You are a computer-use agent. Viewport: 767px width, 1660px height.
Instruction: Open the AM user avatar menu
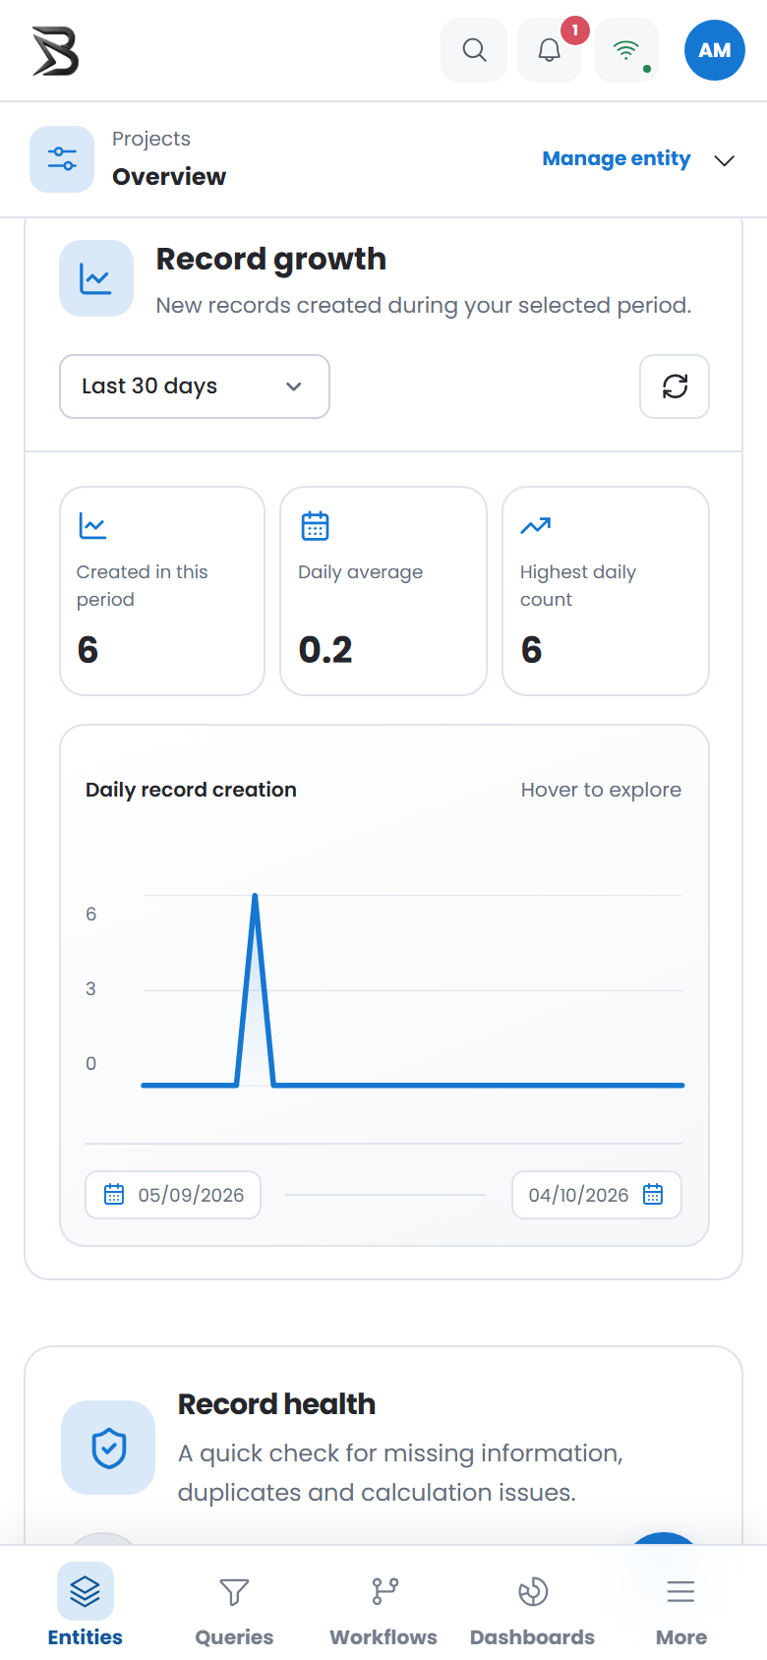click(715, 50)
